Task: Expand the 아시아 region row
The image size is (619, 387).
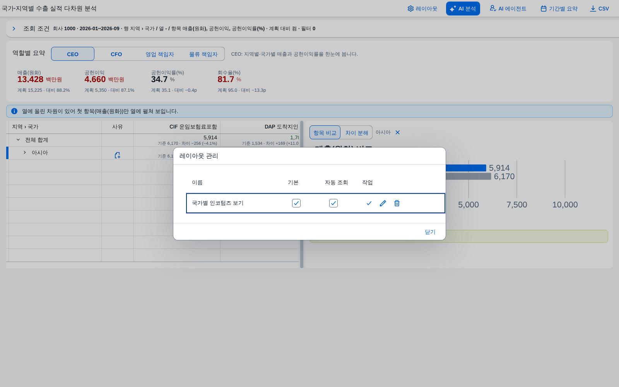Action: (x=25, y=152)
